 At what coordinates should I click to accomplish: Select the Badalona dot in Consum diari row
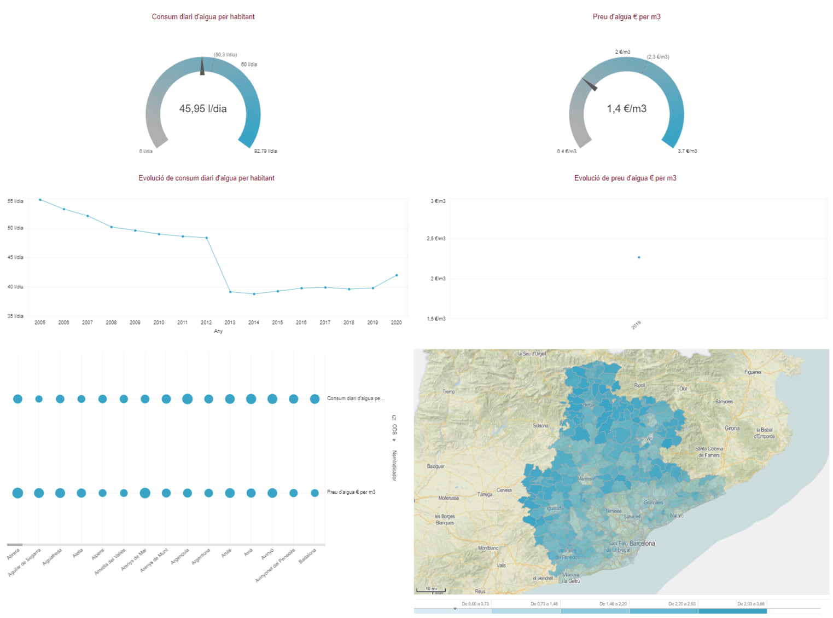(314, 399)
